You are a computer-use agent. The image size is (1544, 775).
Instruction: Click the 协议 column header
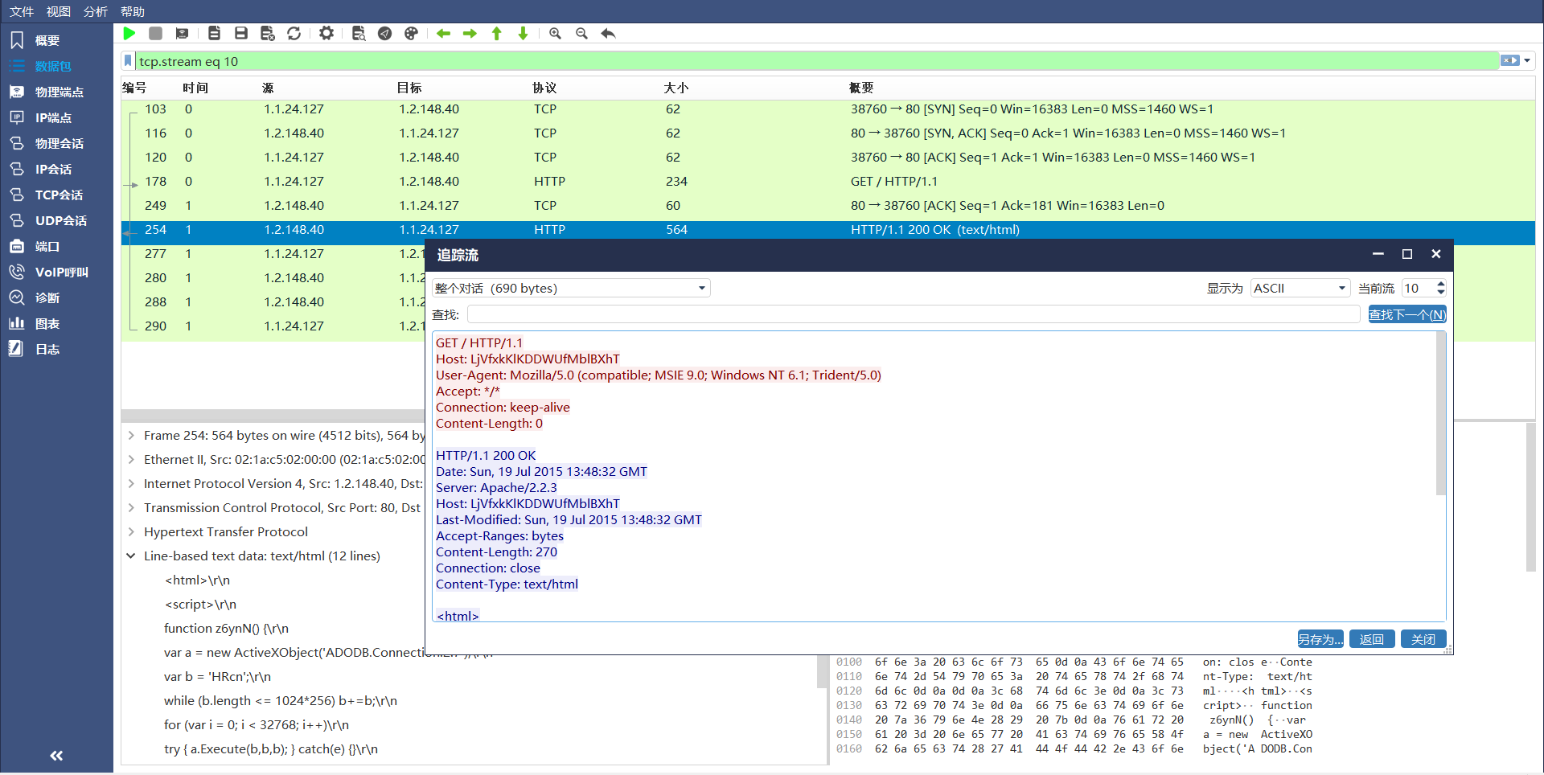544,88
